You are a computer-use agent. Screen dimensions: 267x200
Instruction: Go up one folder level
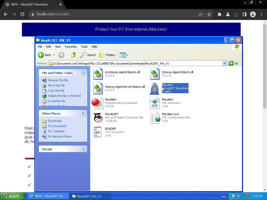point(74,55)
